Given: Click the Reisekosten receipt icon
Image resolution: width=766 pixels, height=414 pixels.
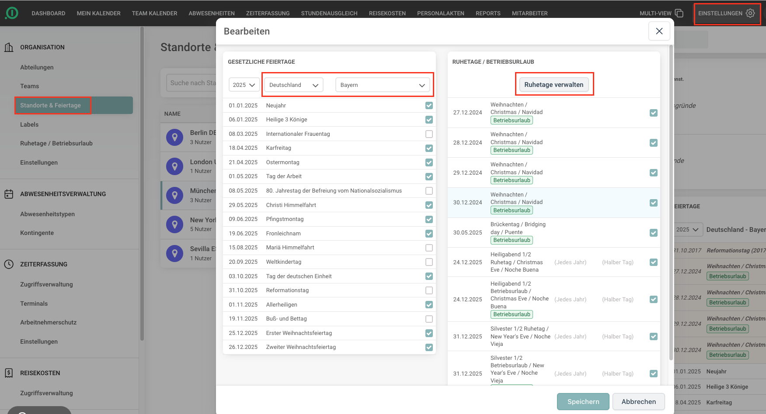Looking at the screenshot, I should (x=9, y=373).
